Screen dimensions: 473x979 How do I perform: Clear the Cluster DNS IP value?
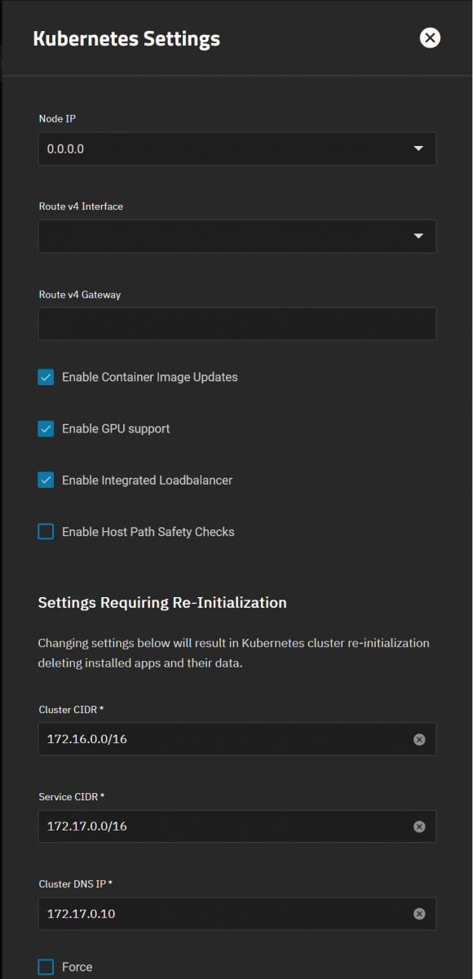(419, 914)
